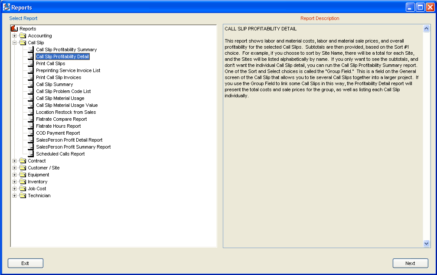Expand the Equipment folder node
This screenshot has height=275, width=437.
click(x=14, y=175)
